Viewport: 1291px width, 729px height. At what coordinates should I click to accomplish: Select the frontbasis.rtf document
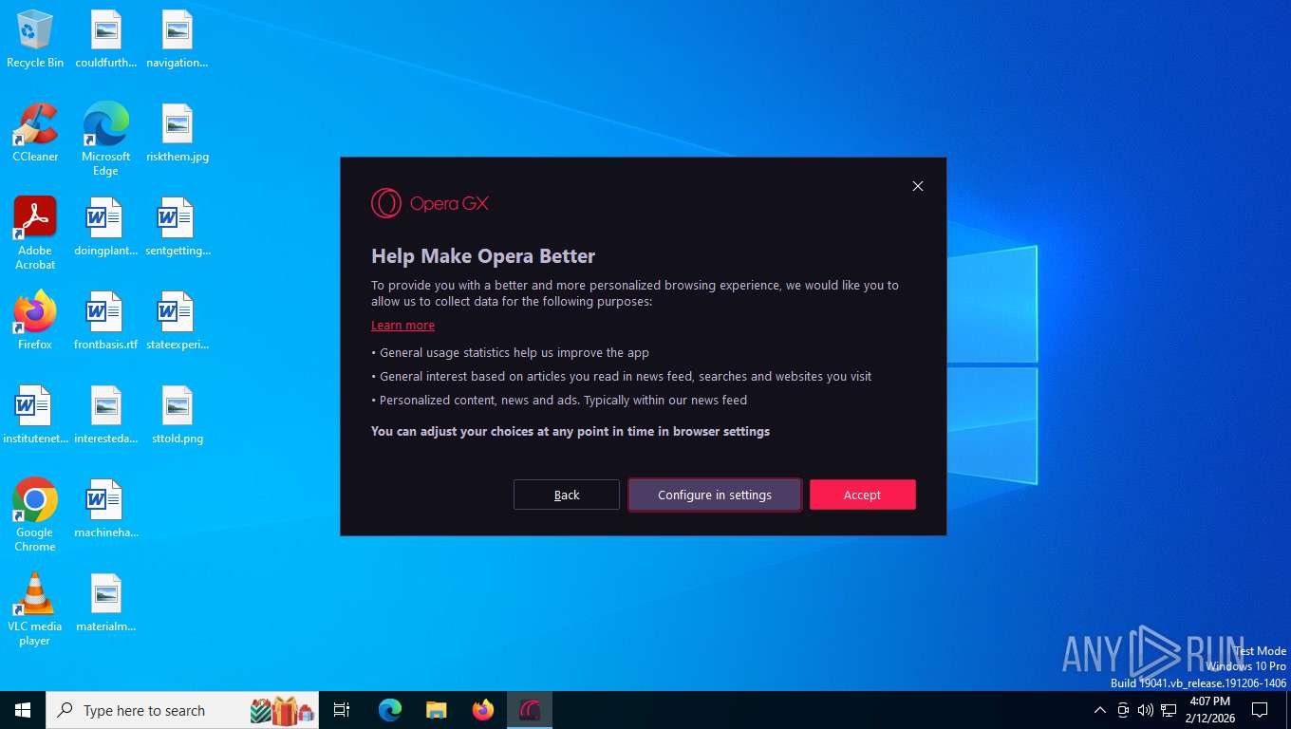click(x=105, y=321)
